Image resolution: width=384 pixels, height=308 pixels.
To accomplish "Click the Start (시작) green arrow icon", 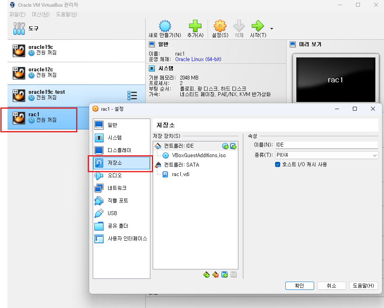I will pos(258,26).
